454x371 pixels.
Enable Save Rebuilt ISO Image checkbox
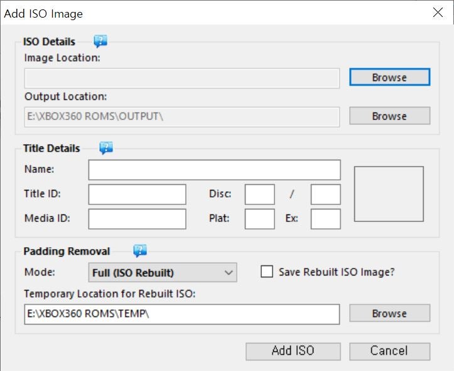click(267, 272)
